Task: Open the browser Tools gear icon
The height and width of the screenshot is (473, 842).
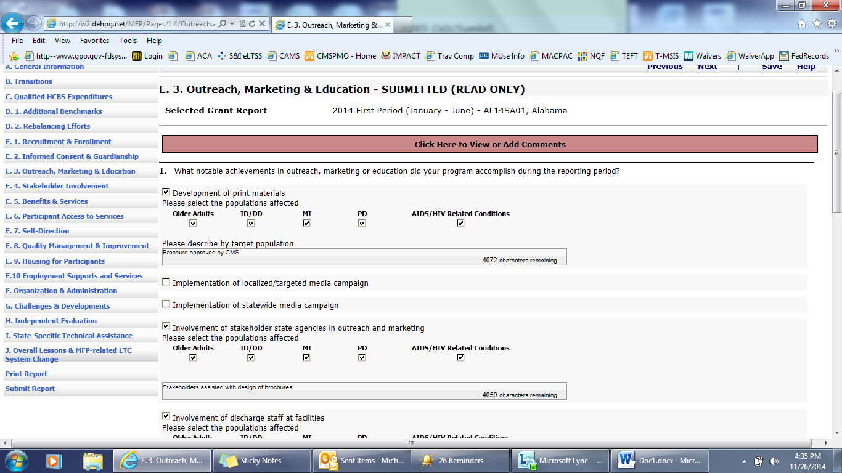Action: coord(831,24)
